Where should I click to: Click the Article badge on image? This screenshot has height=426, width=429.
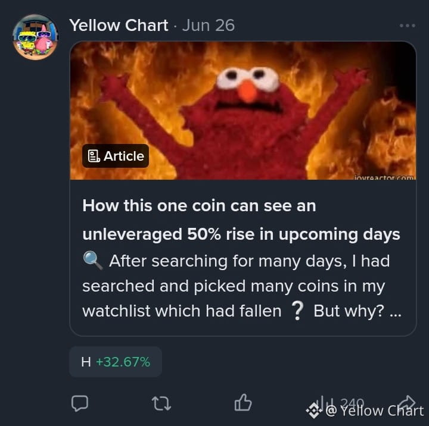tap(116, 156)
